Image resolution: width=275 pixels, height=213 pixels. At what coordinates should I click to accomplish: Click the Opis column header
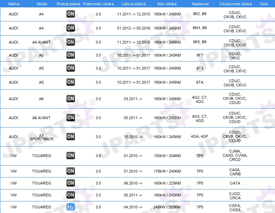tap(264, 4)
